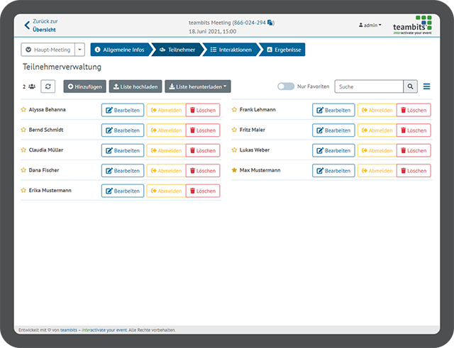454x348 pixels.
Task: Click Liste hochladen button
Action: click(x=135, y=86)
